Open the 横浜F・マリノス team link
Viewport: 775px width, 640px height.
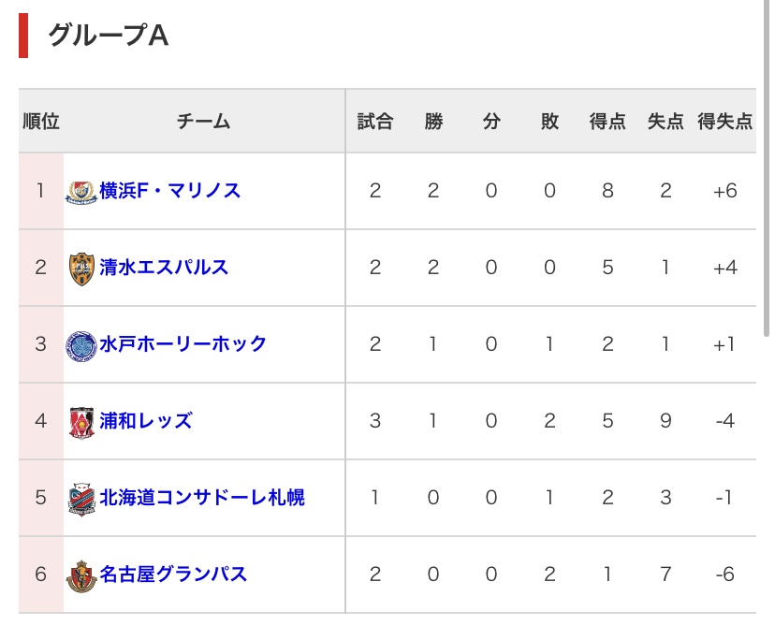click(x=170, y=190)
